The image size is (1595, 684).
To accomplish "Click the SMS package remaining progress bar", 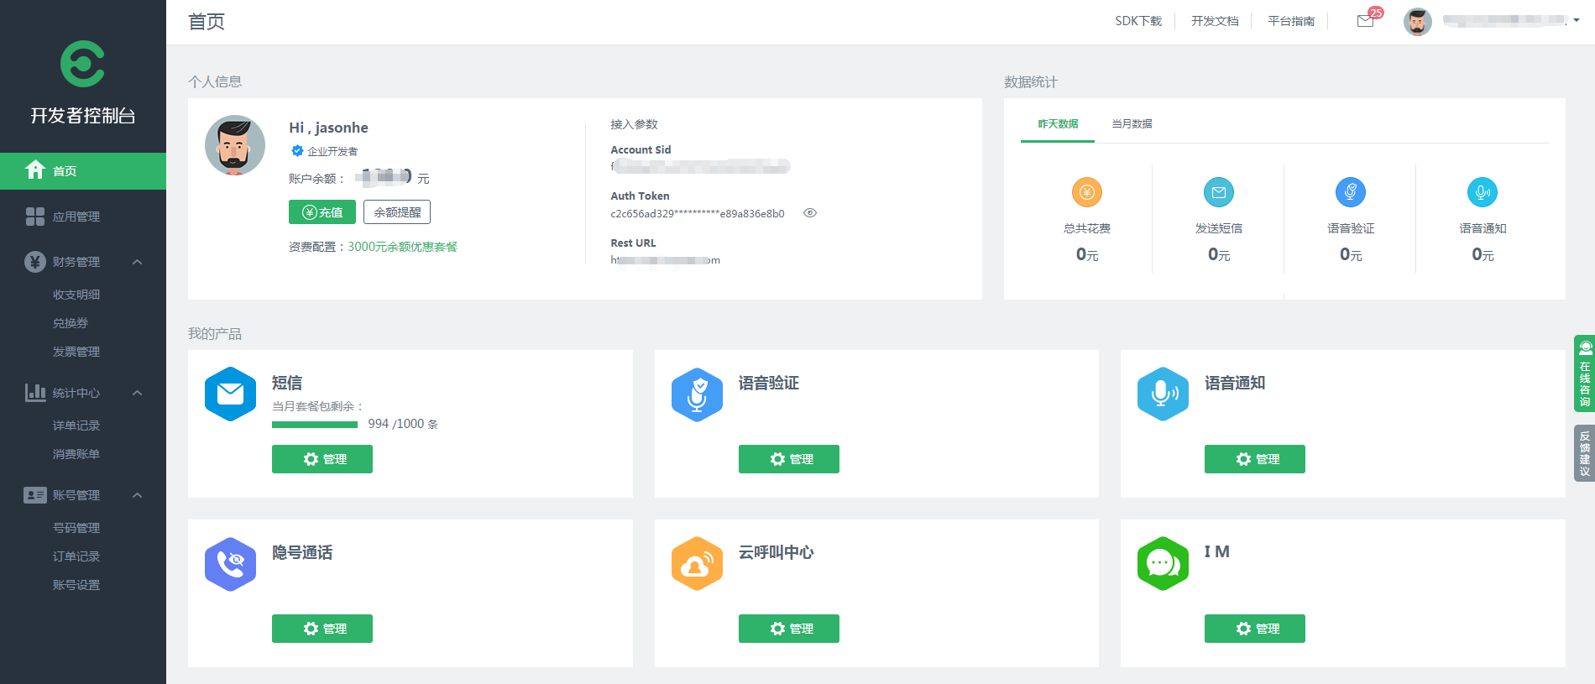I will click(315, 425).
